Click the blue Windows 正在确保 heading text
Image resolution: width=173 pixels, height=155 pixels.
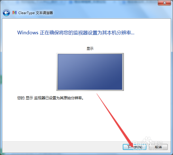(76, 33)
